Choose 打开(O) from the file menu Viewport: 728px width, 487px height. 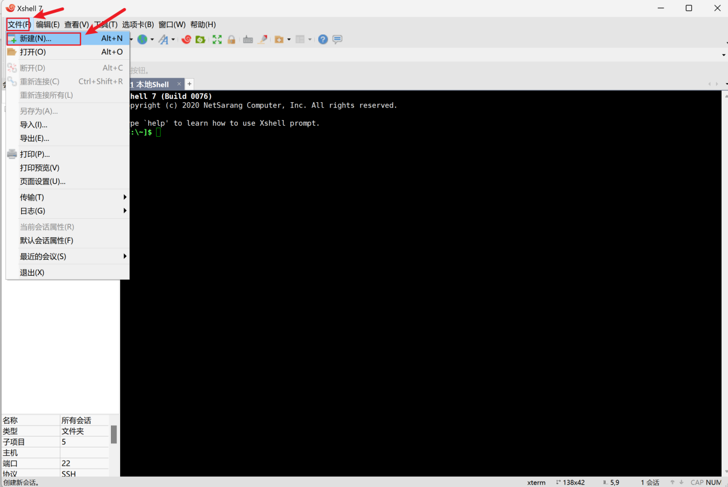68,52
